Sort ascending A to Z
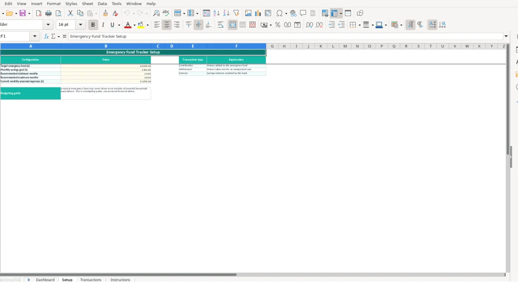518x291 pixels. click(x=217, y=13)
